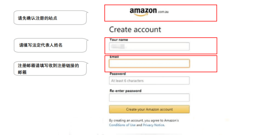Select the Password field with 'At least 6 characters'
Viewport: 256px width, 135px height.
149,81
